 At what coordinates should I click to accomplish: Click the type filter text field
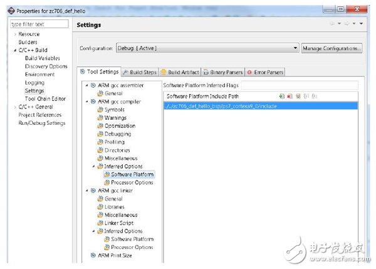click(x=40, y=24)
